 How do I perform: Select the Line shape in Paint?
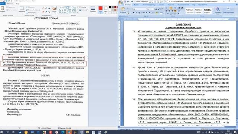(60, 7)
